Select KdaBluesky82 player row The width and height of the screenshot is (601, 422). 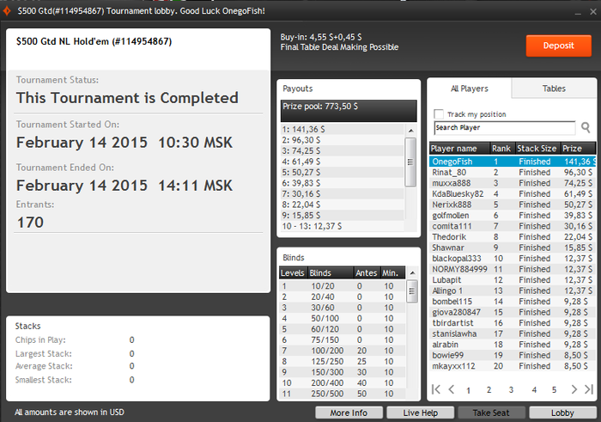(x=513, y=193)
